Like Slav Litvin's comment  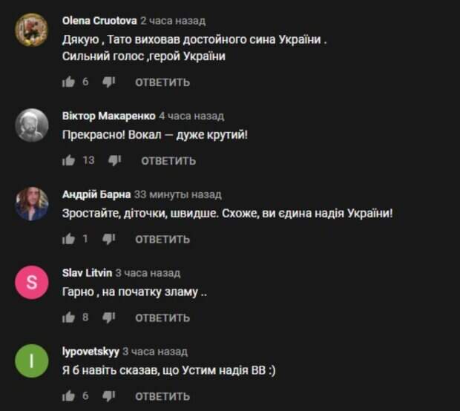tap(69, 318)
